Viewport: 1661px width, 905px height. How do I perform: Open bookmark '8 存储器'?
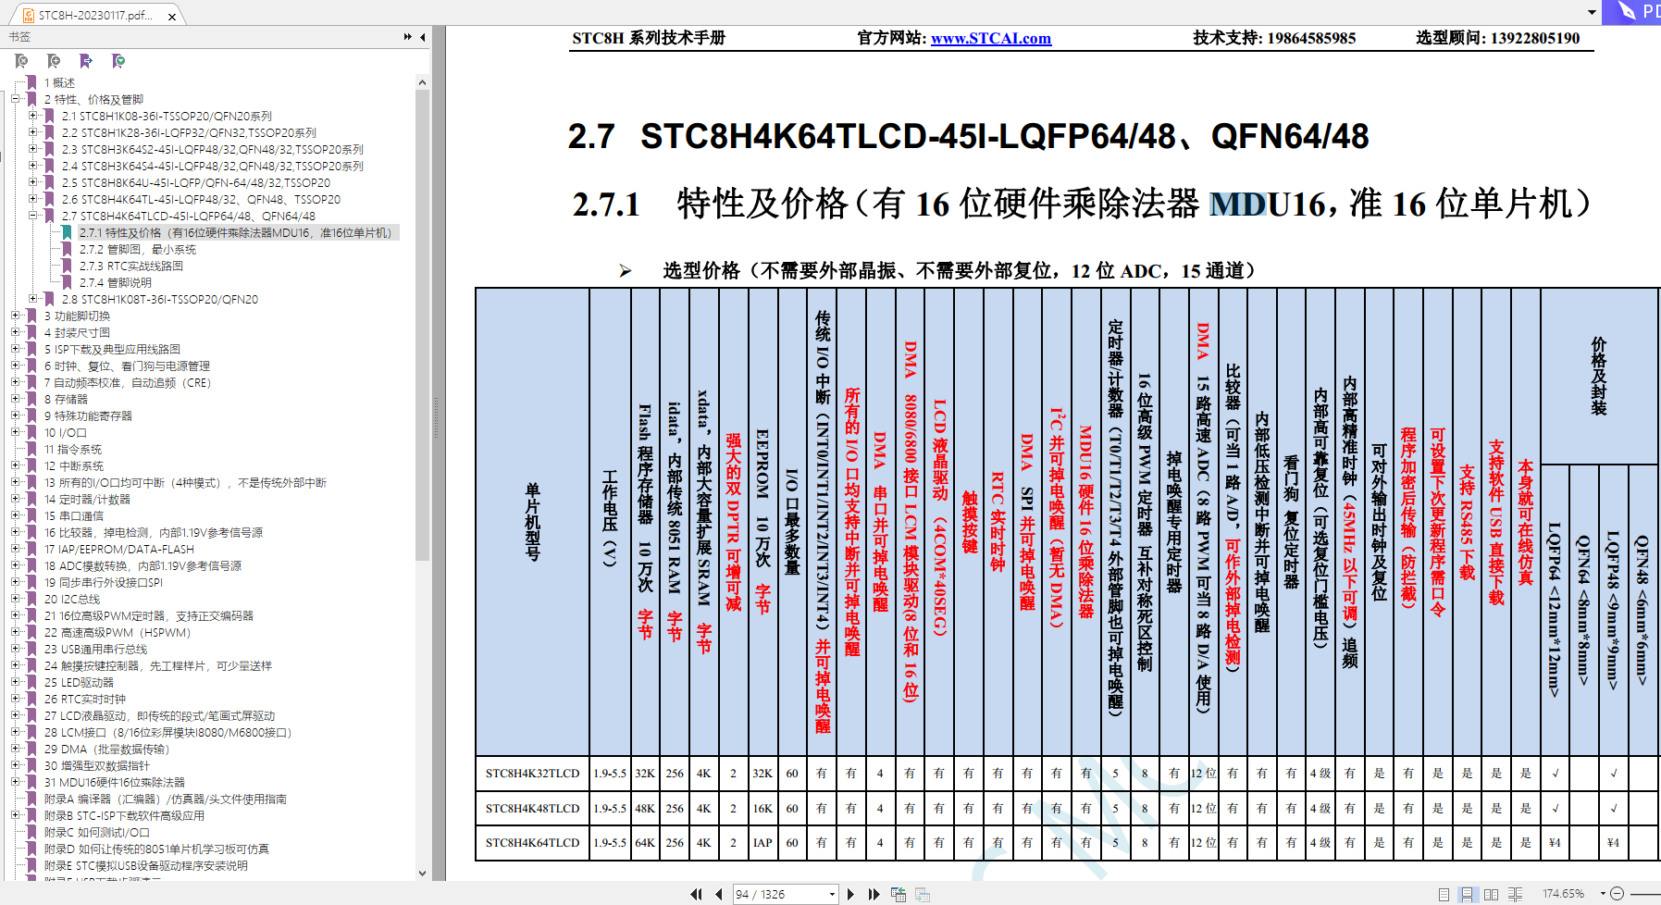click(x=67, y=399)
